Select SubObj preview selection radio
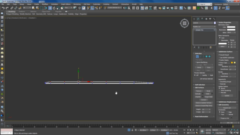 pos(201,75)
